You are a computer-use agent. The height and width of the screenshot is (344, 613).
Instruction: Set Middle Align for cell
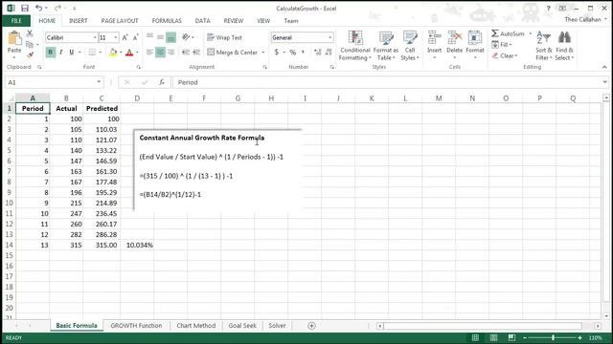(x=160, y=37)
